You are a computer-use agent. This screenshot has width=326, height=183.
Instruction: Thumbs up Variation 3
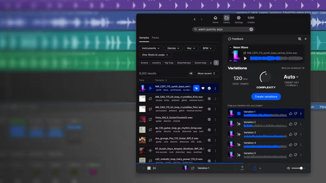coord(290,134)
